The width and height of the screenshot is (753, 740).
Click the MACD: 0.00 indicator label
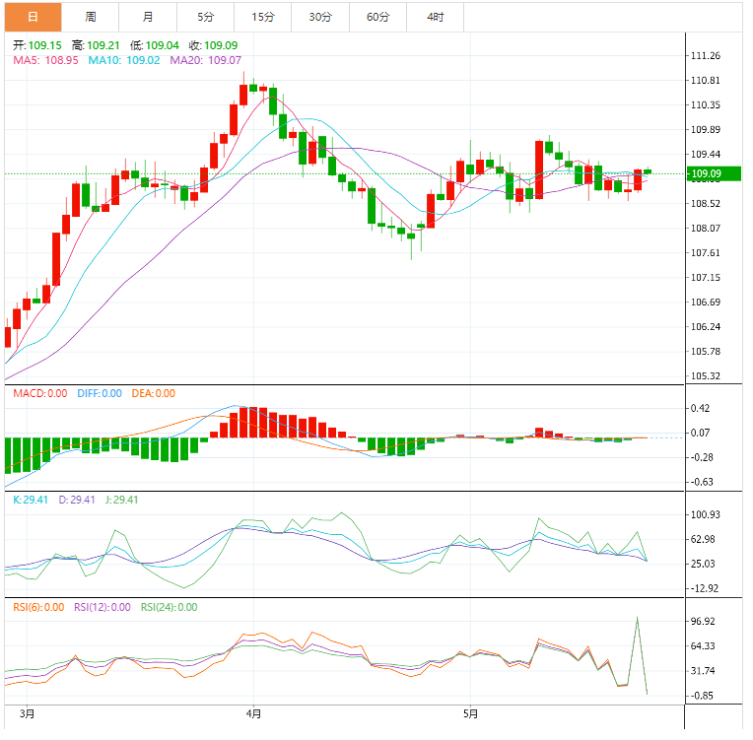pyautogui.click(x=40, y=393)
